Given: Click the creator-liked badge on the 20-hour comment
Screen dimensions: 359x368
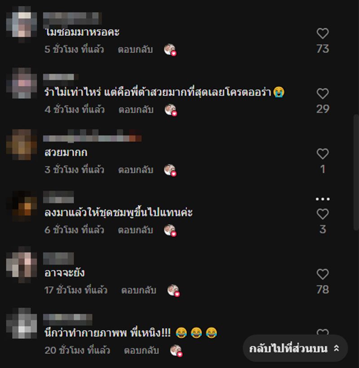Looking at the screenshot, I should click(x=176, y=351).
